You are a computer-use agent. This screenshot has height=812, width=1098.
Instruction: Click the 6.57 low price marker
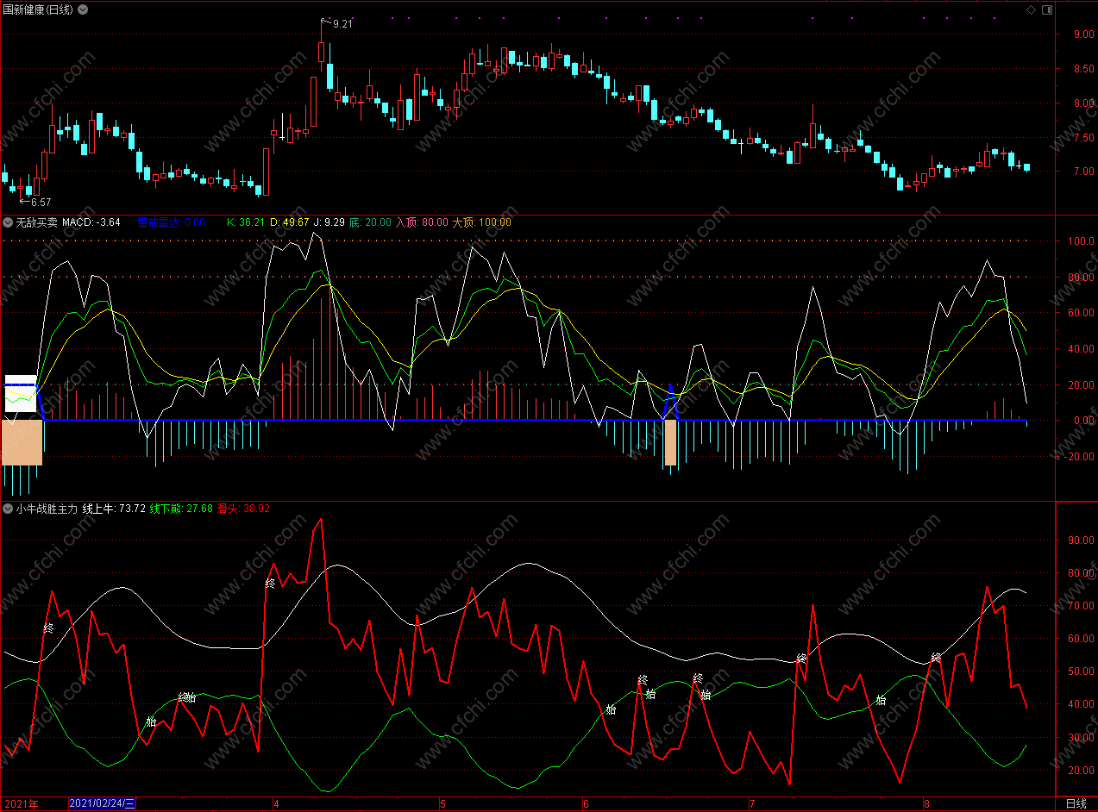[x=41, y=202]
